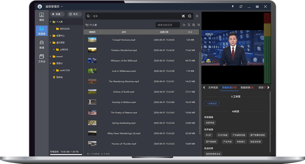
Task: Switch to list view icon
Action: coord(199,25)
